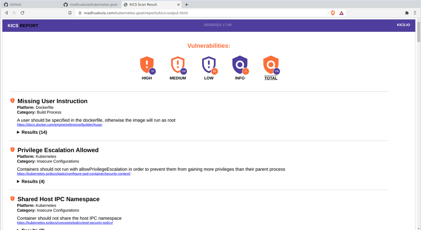
Task: Open the KICS.IO link in header
Action: pos(403,25)
